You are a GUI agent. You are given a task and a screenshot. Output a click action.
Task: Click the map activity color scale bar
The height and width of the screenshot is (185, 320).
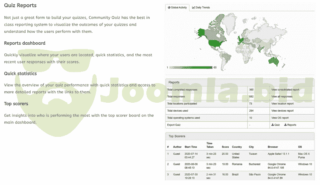pos(191,67)
